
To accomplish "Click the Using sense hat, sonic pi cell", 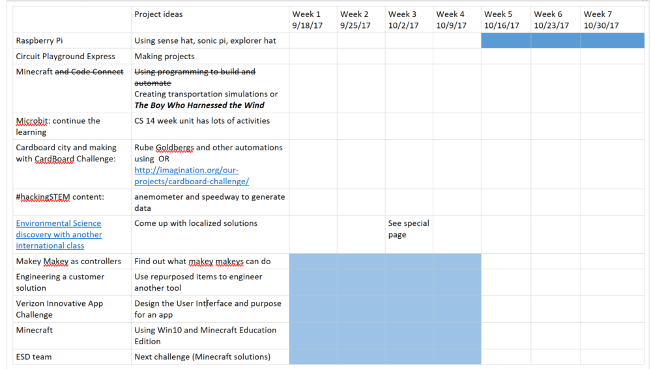I will (x=205, y=40).
